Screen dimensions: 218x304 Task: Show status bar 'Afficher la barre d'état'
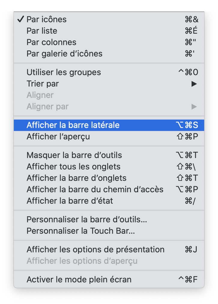click(x=70, y=201)
